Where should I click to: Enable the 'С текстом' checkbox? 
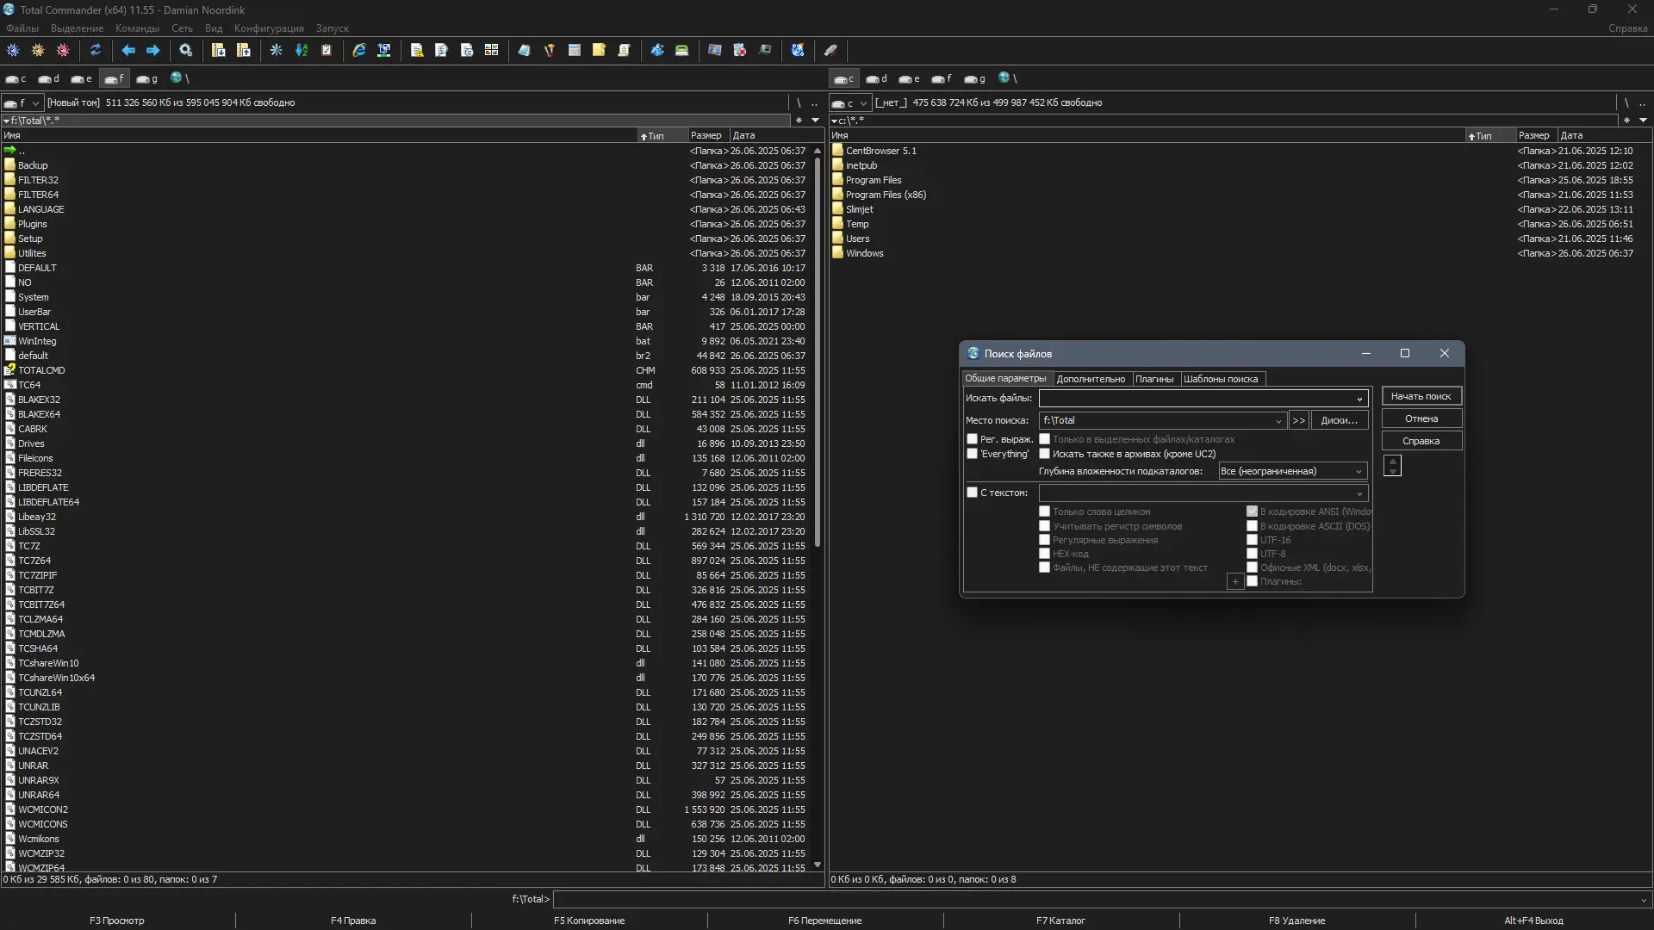(973, 493)
